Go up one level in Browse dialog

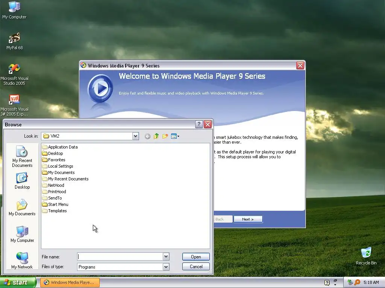pos(156,136)
